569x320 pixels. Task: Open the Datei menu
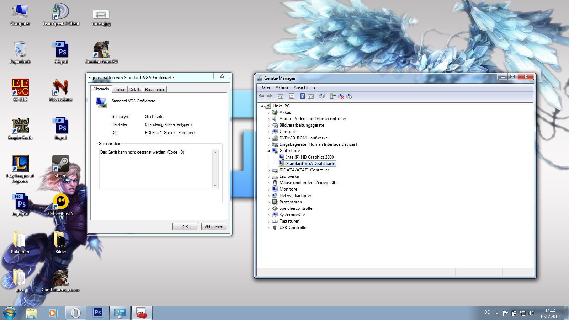pos(265,87)
